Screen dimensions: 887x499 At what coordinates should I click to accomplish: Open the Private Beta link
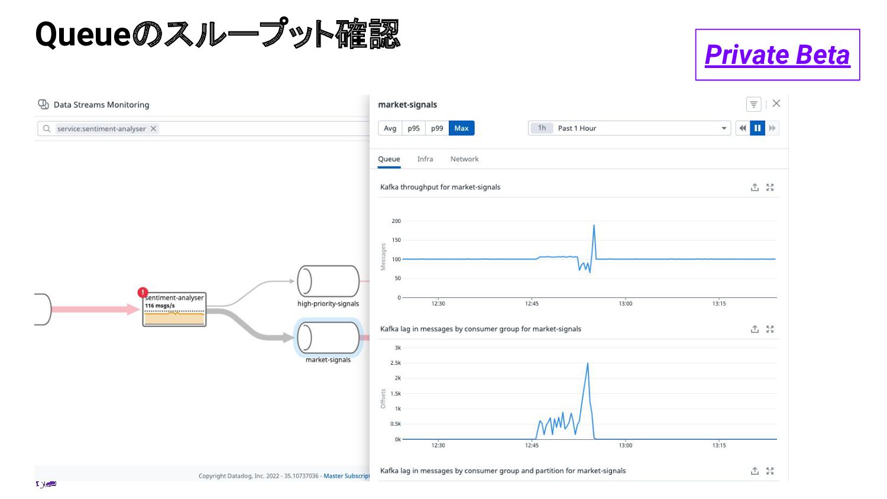click(777, 55)
